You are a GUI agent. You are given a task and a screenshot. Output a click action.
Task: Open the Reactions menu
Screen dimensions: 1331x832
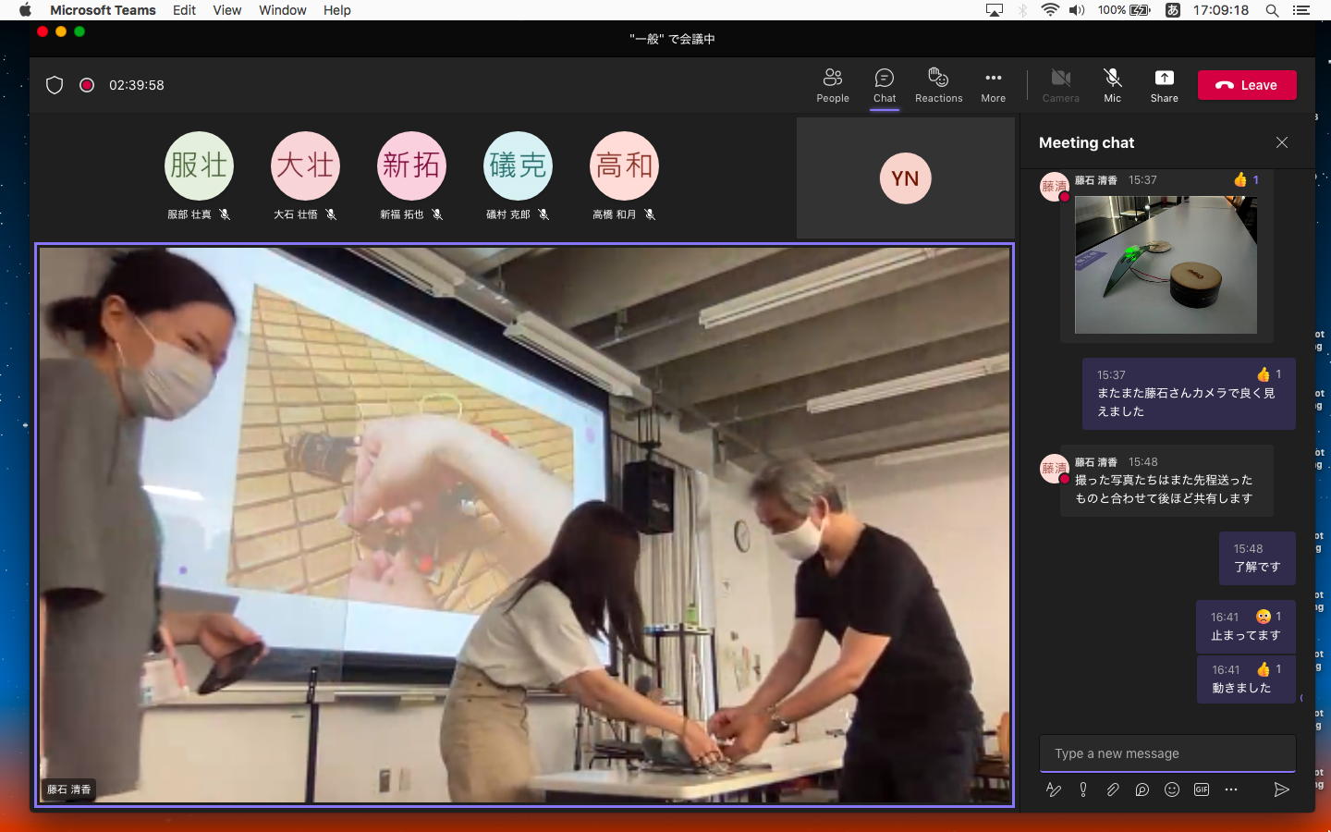[938, 85]
